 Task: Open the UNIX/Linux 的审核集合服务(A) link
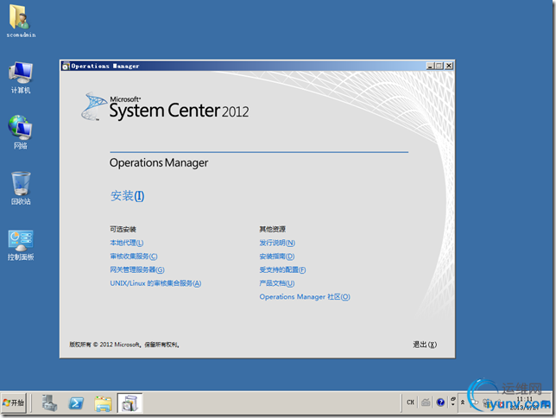point(155,283)
